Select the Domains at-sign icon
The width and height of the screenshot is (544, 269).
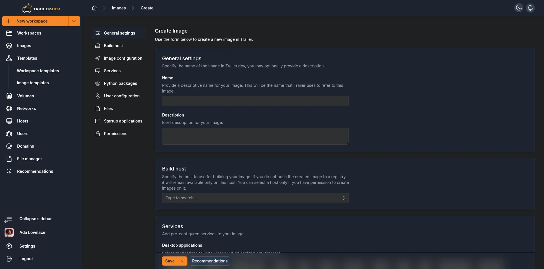[9, 146]
